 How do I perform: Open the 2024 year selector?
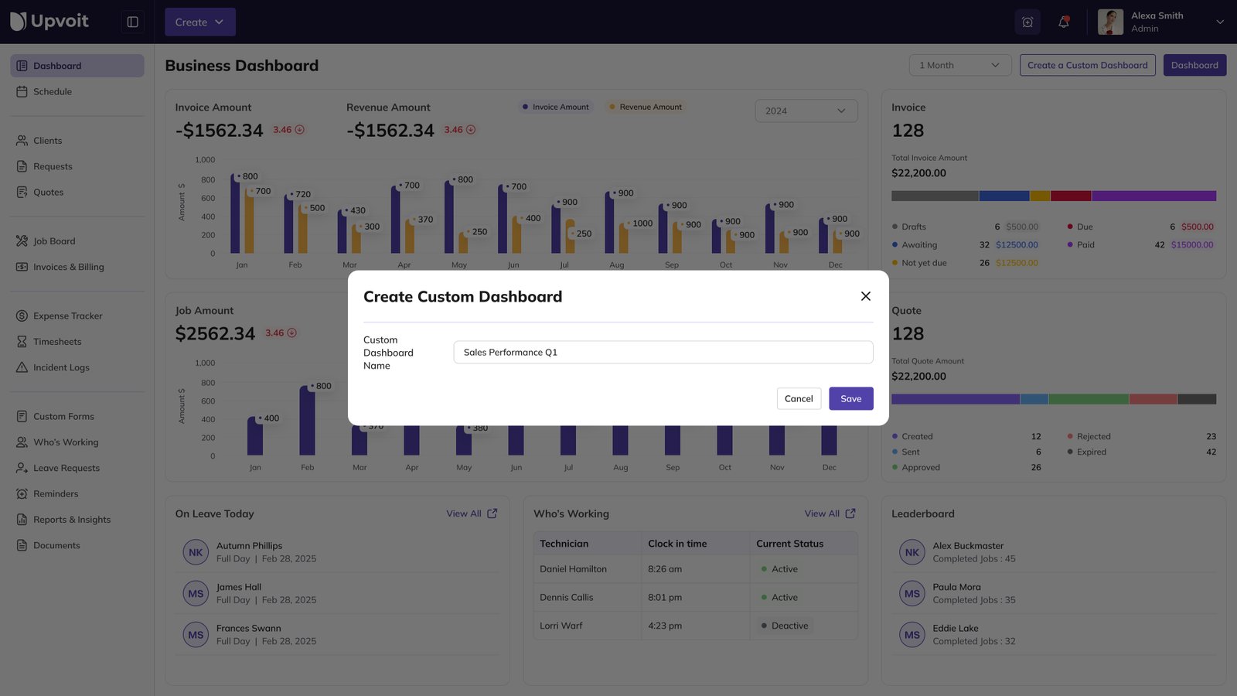(x=806, y=111)
